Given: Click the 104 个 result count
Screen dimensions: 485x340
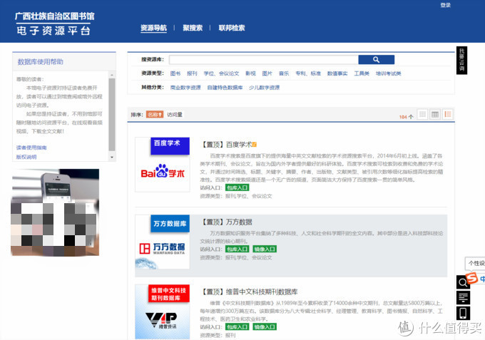Looking at the screenshot, I should [x=406, y=117].
